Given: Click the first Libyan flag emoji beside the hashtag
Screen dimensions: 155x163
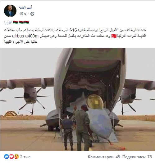Looking at the screenshot, I should (16, 22).
